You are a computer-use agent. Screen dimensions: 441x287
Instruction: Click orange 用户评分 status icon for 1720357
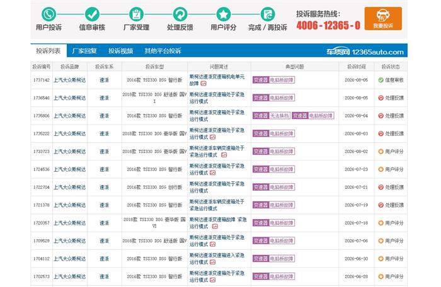(x=381, y=223)
